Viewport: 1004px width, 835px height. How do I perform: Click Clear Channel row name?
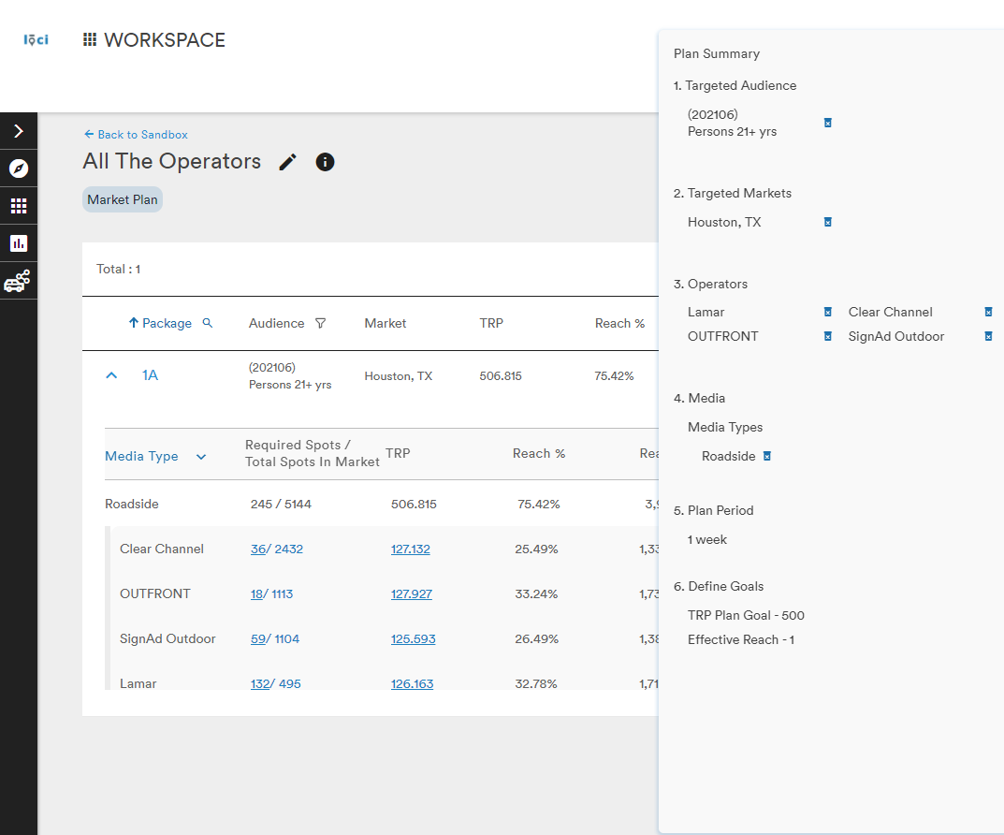tap(161, 549)
